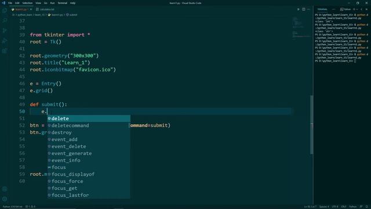Click Spaces: 4 indentation in status bar
371x209 pixels.
(x=324, y=207)
